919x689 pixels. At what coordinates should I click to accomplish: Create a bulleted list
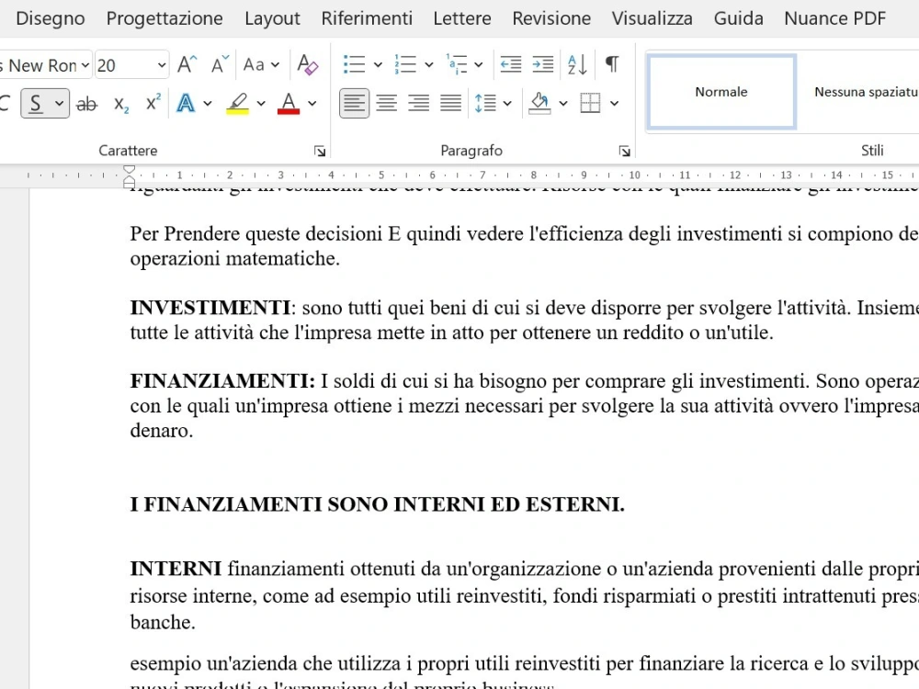(354, 64)
